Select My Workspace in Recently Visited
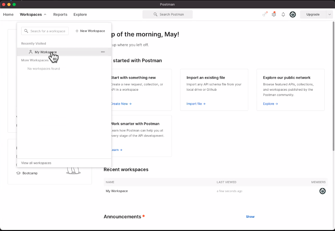 pyautogui.click(x=64, y=52)
